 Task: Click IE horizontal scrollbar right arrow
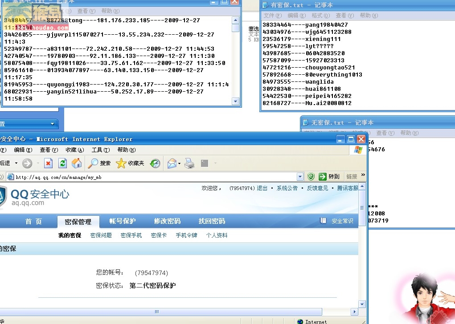pos(354,312)
